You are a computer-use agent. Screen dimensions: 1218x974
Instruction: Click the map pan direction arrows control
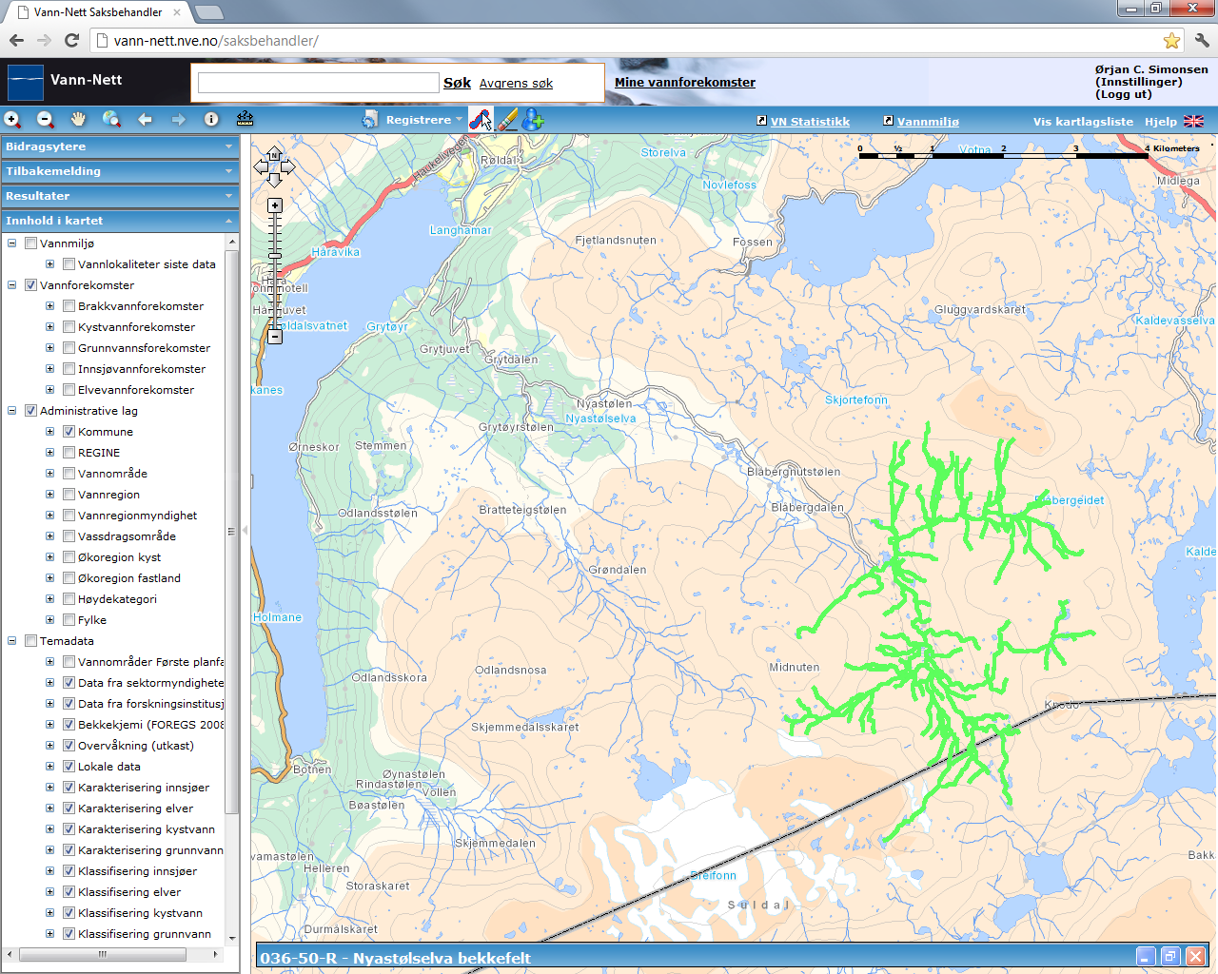274,166
